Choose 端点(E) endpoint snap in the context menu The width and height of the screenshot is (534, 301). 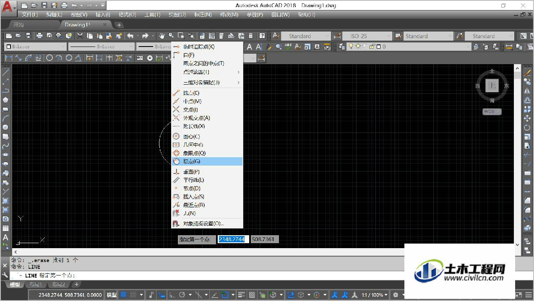(x=207, y=93)
